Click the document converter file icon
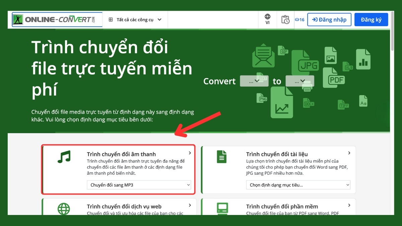 coord(222,156)
